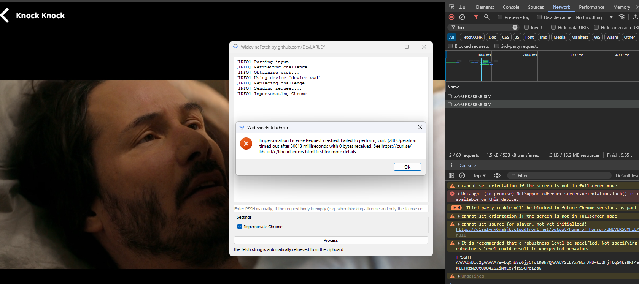Expand the first 'cannot set orientation' warning
Viewport: 639px width, 284px height.
459,186
